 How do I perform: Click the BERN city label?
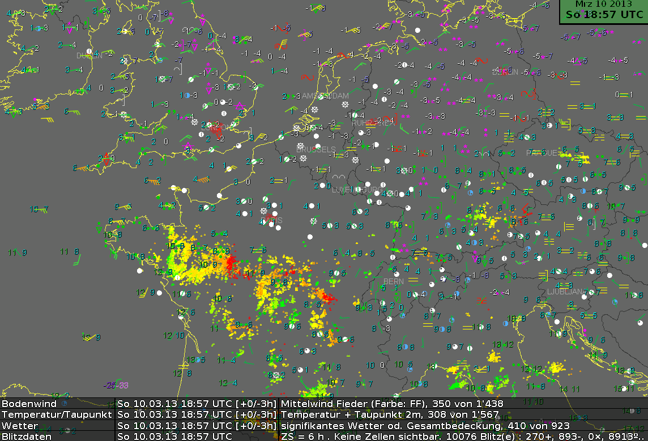(394, 281)
